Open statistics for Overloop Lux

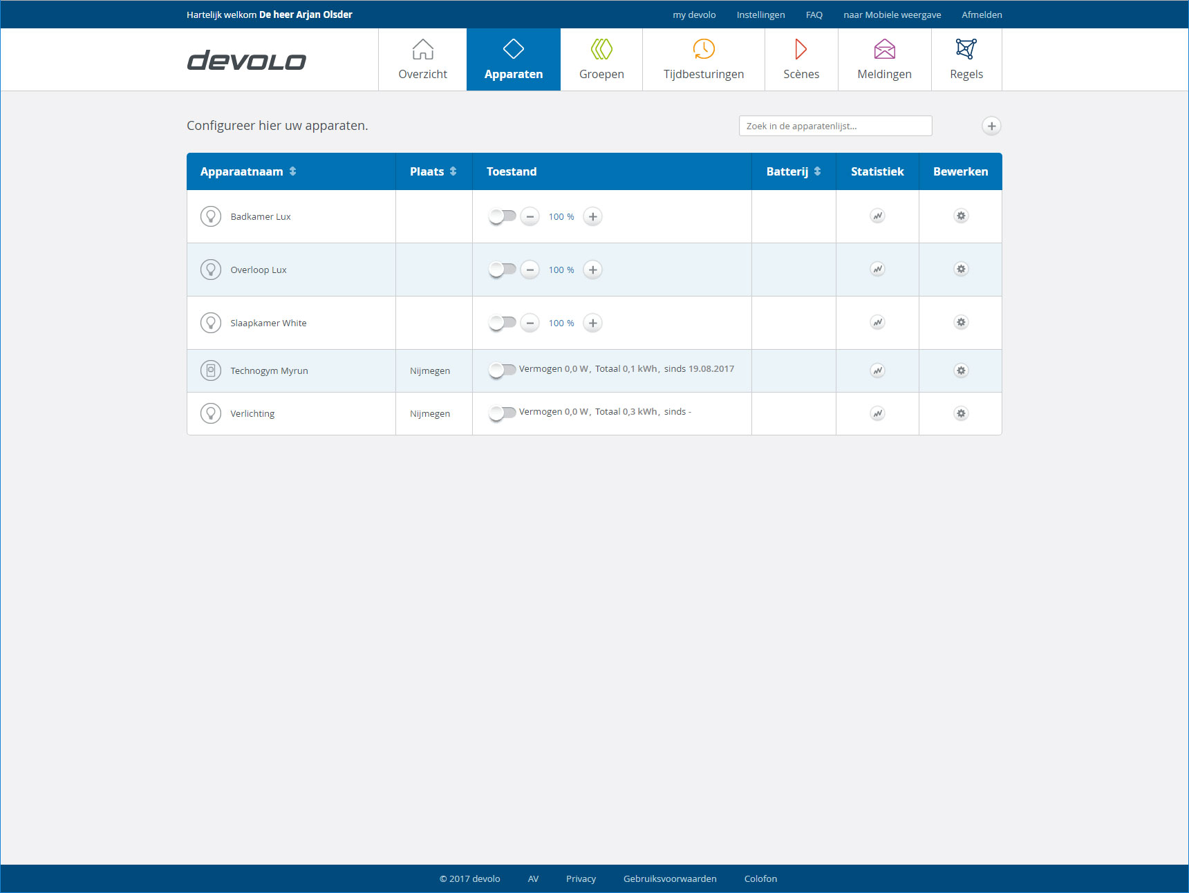click(877, 269)
